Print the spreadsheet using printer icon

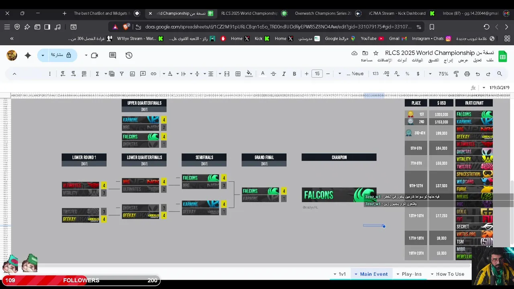(467, 74)
